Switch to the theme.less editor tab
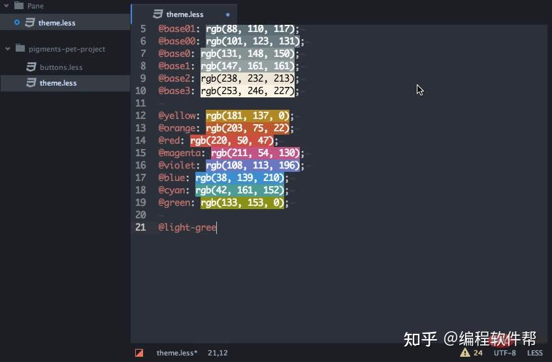This screenshot has height=362, width=552. [x=184, y=14]
